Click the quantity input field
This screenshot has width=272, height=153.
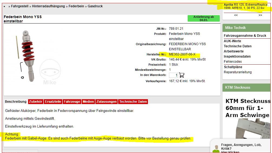(x=174, y=75)
